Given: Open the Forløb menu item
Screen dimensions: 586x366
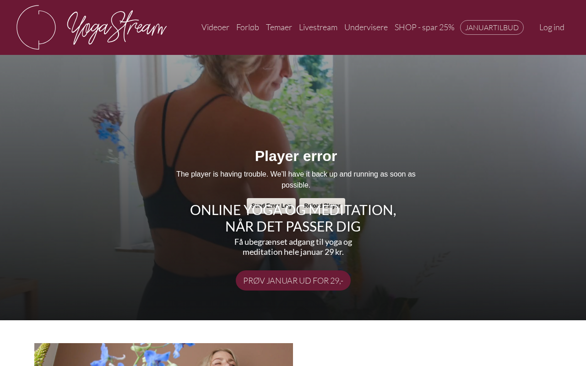Looking at the screenshot, I should [x=248, y=27].
